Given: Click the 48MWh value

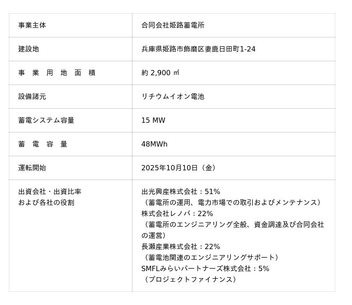Looking at the screenshot, I should click(154, 144).
